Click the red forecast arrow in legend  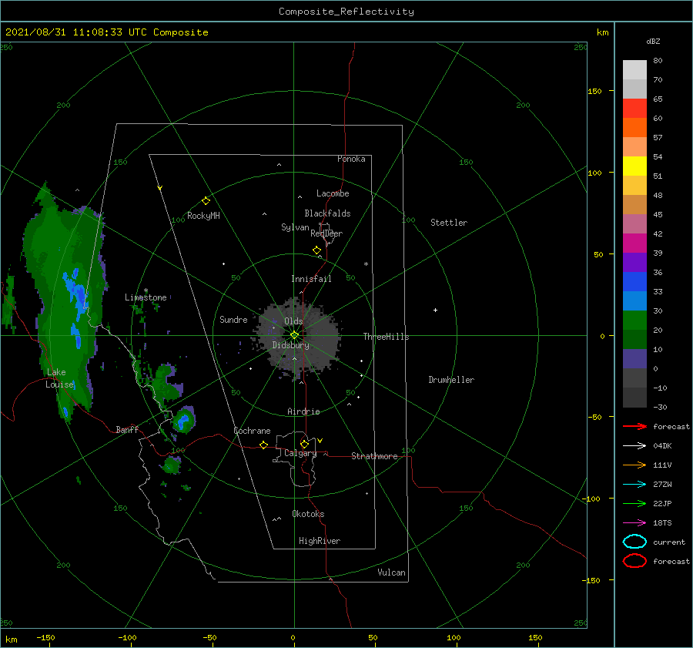[634, 426]
